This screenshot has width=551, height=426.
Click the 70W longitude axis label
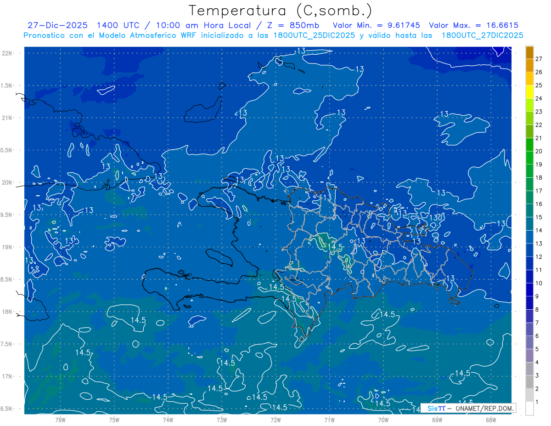[383, 420]
